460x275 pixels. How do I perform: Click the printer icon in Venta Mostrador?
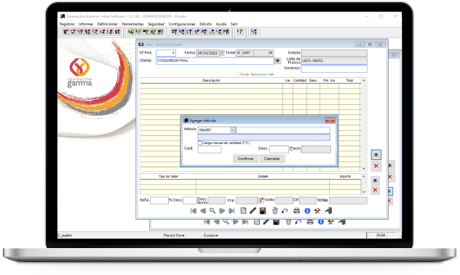click(x=296, y=211)
